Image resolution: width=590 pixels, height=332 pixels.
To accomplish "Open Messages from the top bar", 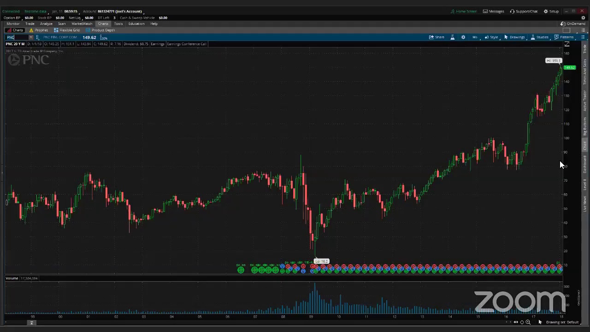I will click(x=494, y=11).
